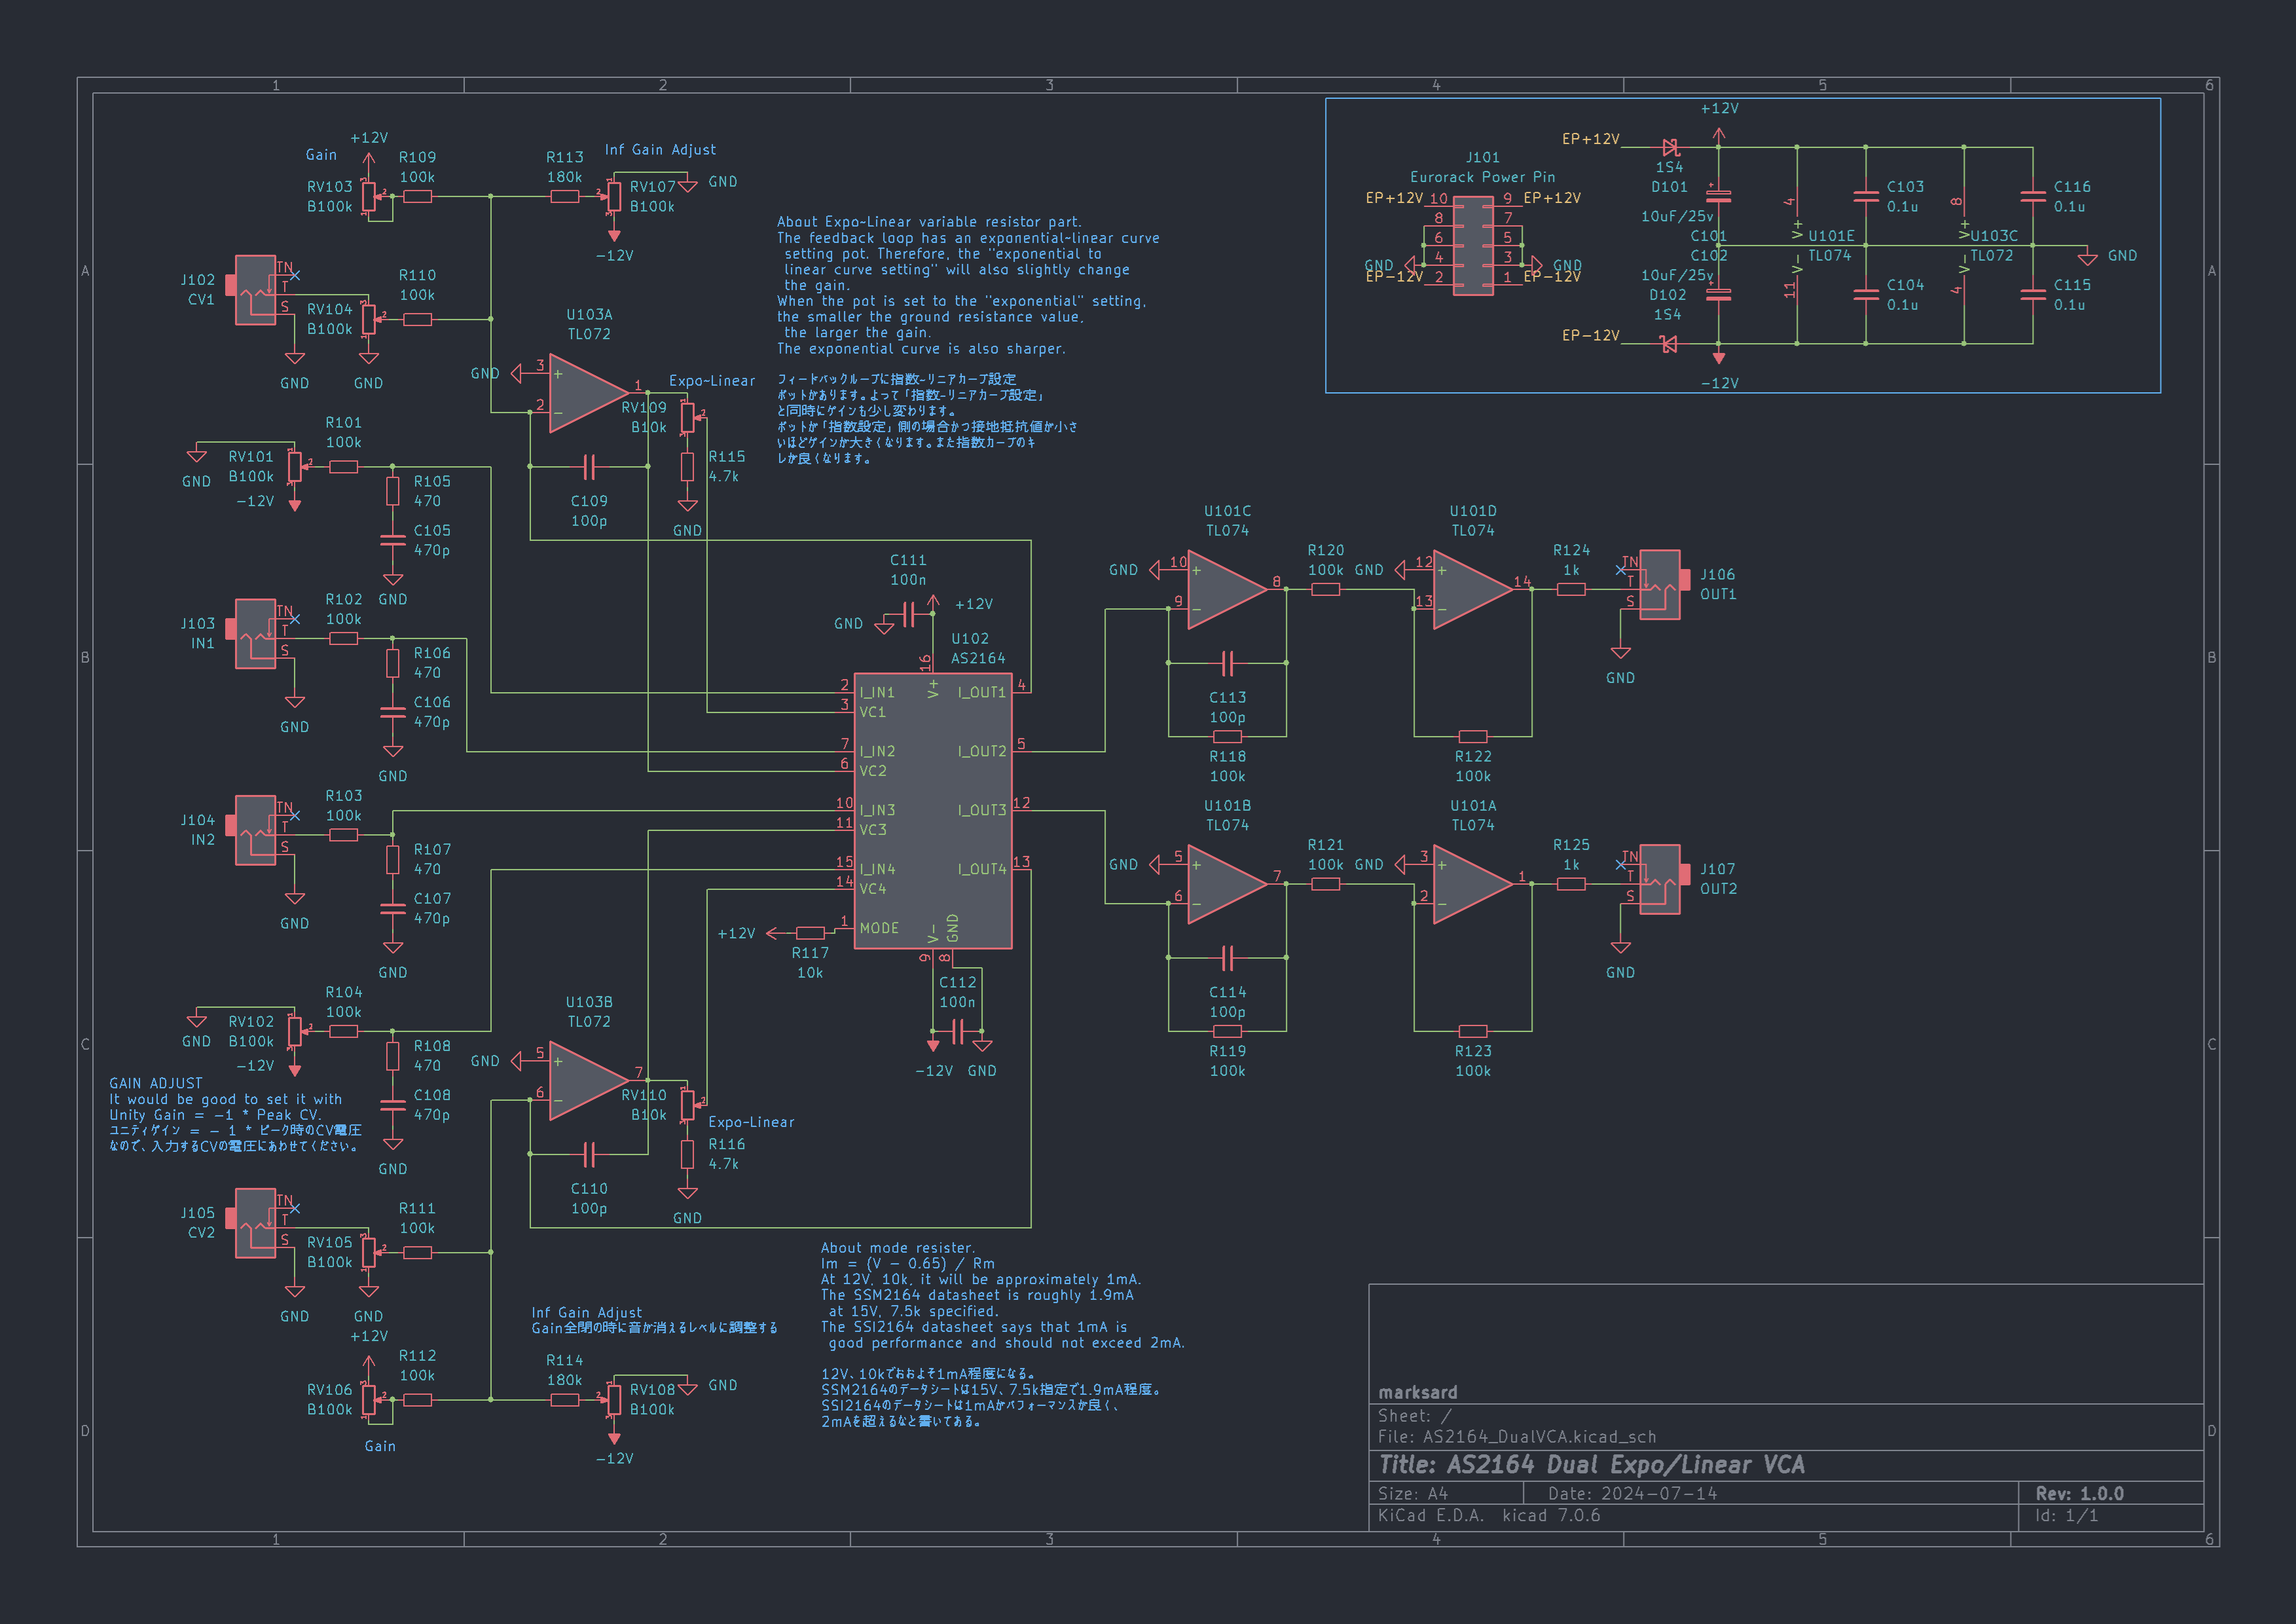Click the 'KiCad E.D.A. kicad 7.0.6' text
2296x1624 pixels.
[x=1489, y=1515]
